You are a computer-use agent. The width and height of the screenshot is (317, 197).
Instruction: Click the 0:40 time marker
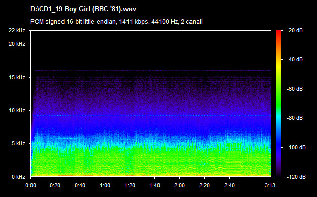[80, 185]
